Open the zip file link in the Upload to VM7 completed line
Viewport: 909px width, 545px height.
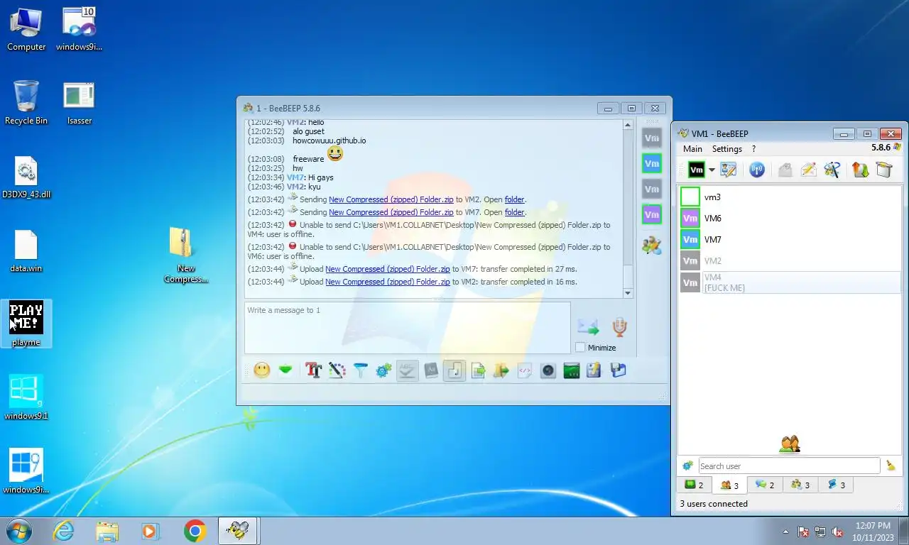(388, 269)
